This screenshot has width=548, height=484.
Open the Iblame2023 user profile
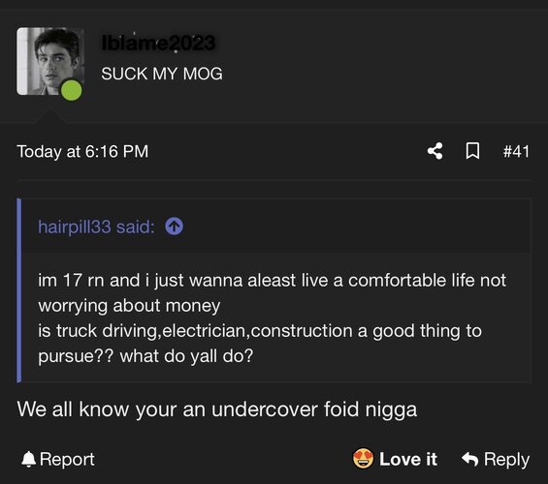point(158,43)
